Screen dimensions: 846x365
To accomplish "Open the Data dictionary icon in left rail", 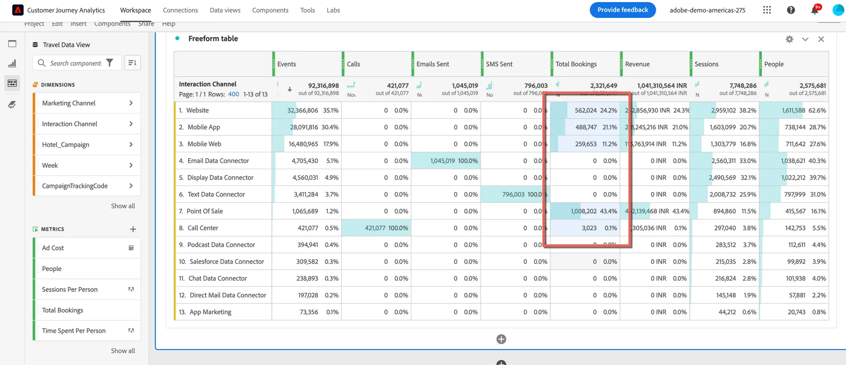I will tap(12, 104).
